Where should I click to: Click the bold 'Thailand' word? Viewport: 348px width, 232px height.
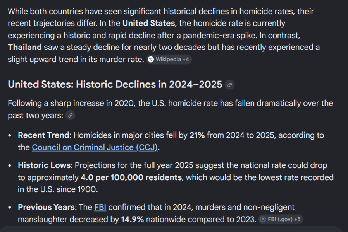coord(24,47)
